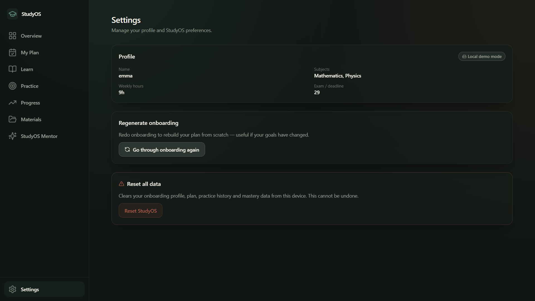
Task: Click the Local demo mode badge
Action: pyautogui.click(x=482, y=56)
